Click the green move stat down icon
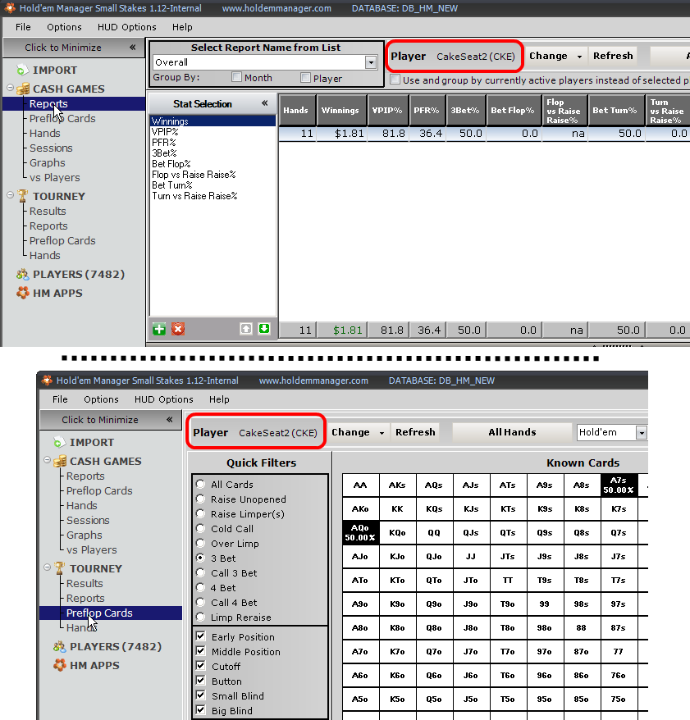The height and width of the screenshot is (720, 690). pyautogui.click(x=264, y=329)
